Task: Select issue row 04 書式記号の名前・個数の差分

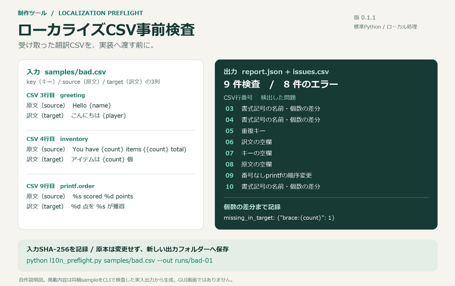Action: point(273,120)
